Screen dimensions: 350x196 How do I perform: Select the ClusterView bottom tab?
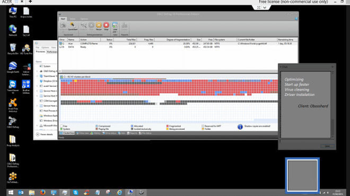coord(67,133)
